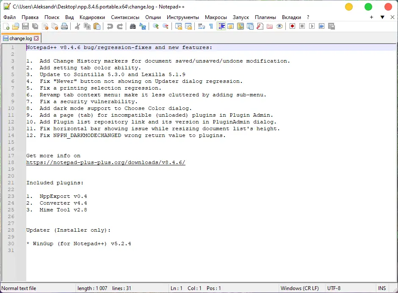Toggle the Document List panel icon

[x=250, y=26]
